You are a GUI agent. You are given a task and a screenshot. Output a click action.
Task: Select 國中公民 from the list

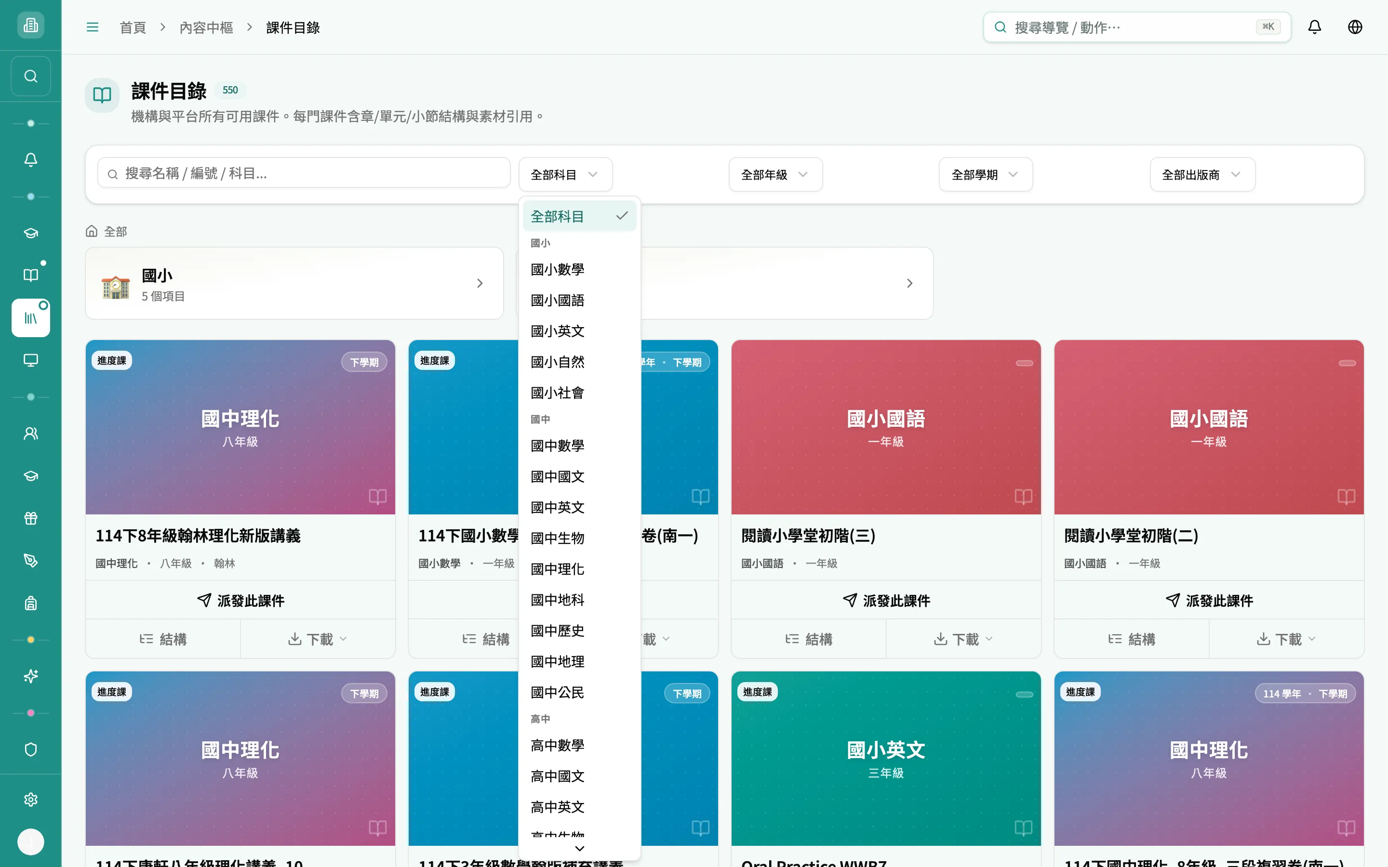point(579,692)
